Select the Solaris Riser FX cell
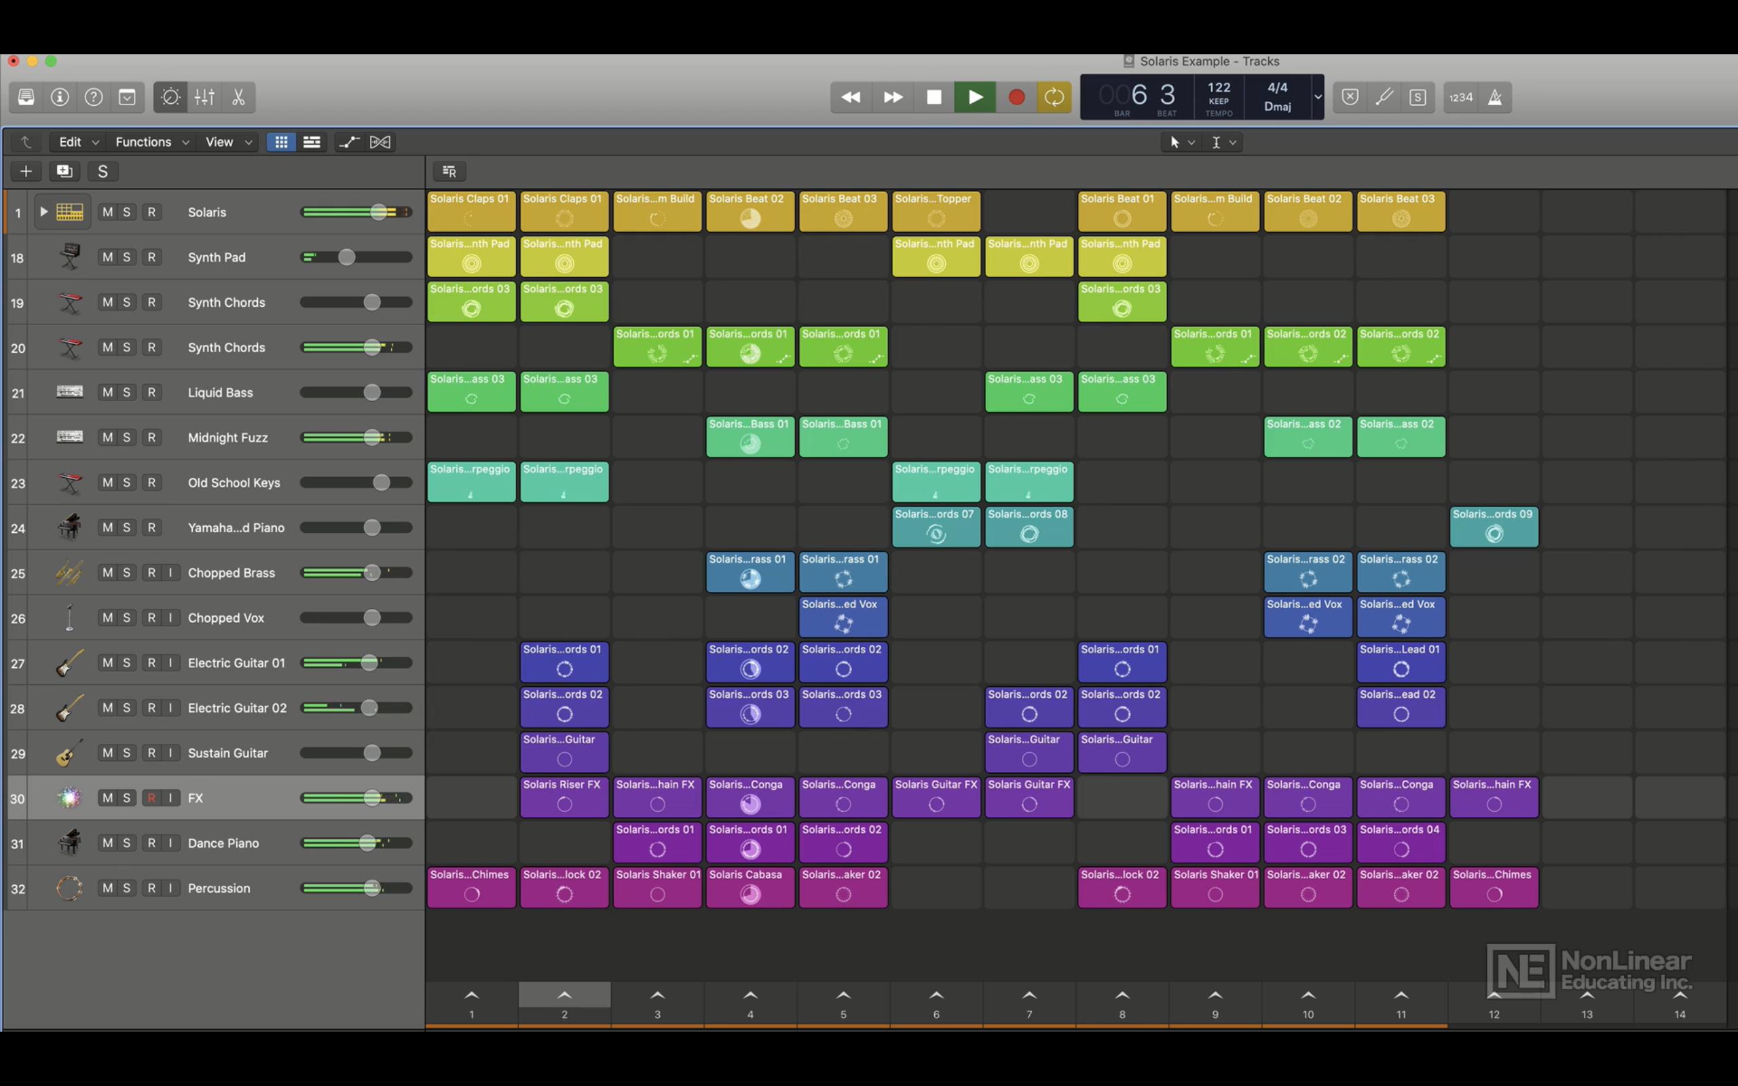The image size is (1738, 1086). pos(564,798)
